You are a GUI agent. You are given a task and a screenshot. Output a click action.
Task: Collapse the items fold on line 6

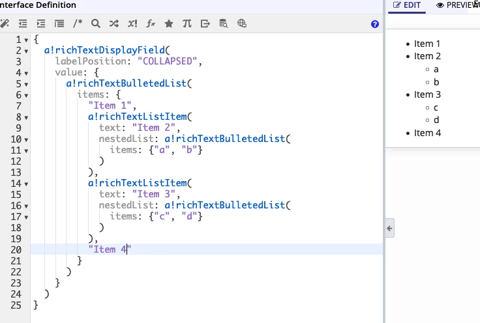pos(26,95)
